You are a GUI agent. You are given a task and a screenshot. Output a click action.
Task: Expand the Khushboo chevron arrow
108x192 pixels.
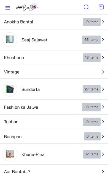point(103,58)
